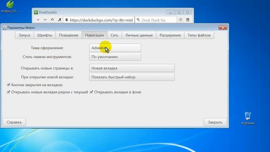Click the Закрыть button
The width and height of the screenshot is (270, 152).
click(215, 122)
